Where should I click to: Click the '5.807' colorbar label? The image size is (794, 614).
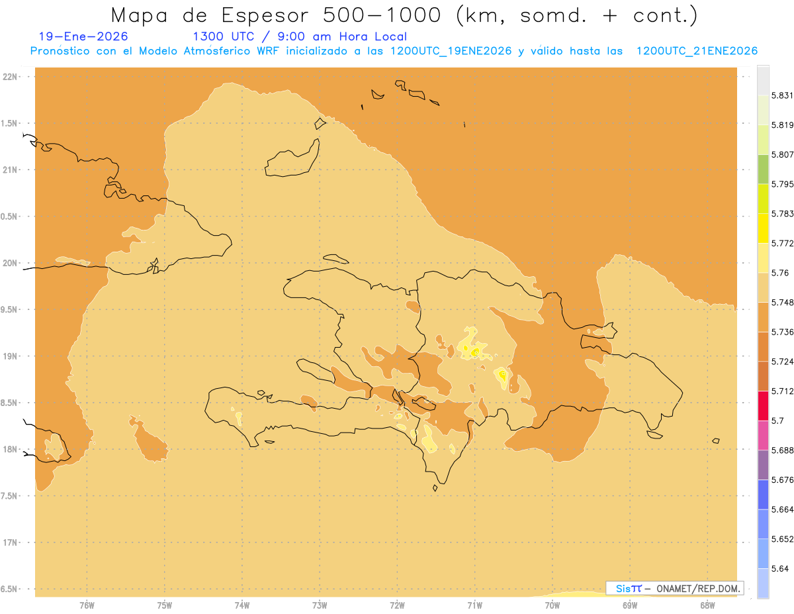pos(782,154)
